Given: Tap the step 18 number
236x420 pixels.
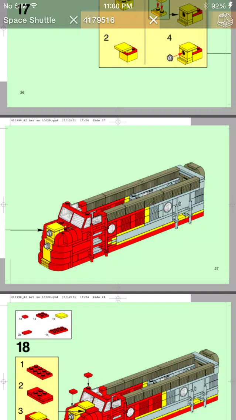Looking at the screenshot, I should point(23,347).
